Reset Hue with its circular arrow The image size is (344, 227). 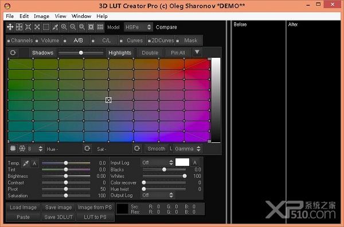point(87,149)
